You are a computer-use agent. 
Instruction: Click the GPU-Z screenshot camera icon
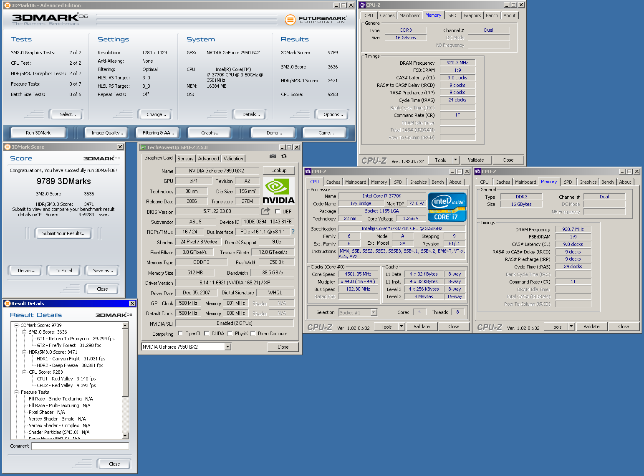pyautogui.click(x=273, y=157)
